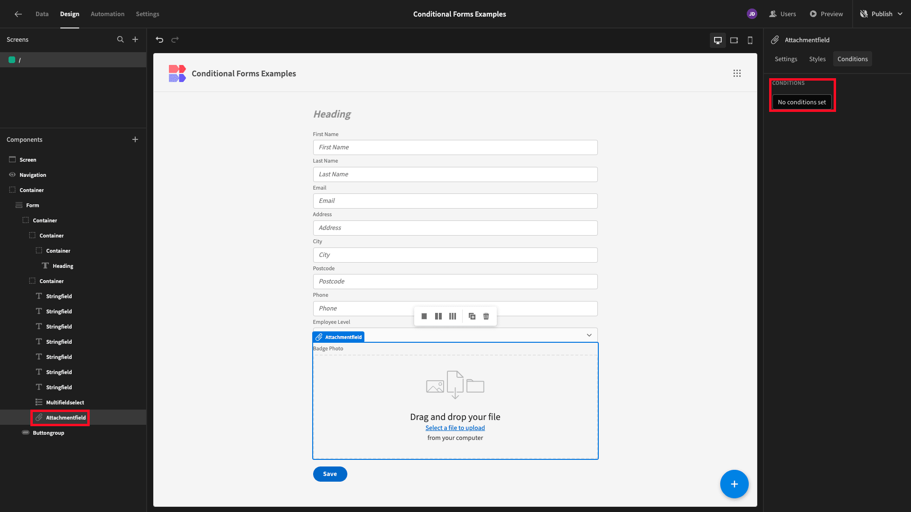
Task: Select the Heading component in tree
Action: pos(73,266)
